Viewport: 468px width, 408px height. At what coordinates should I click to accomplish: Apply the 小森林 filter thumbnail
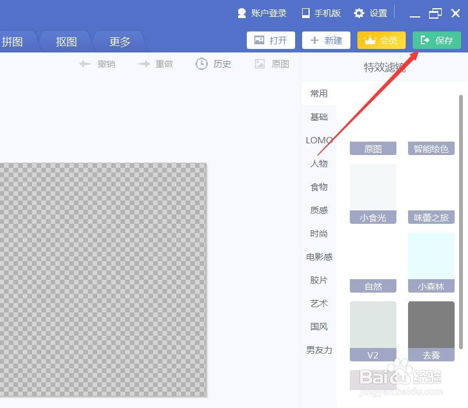pos(431,262)
